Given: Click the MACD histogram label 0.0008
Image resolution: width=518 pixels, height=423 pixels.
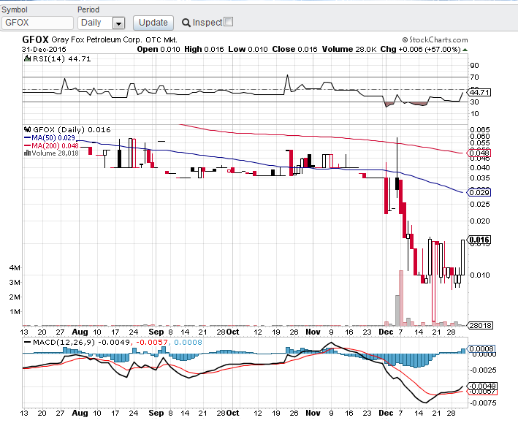Looking at the screenshot, I should pos(481,349).
